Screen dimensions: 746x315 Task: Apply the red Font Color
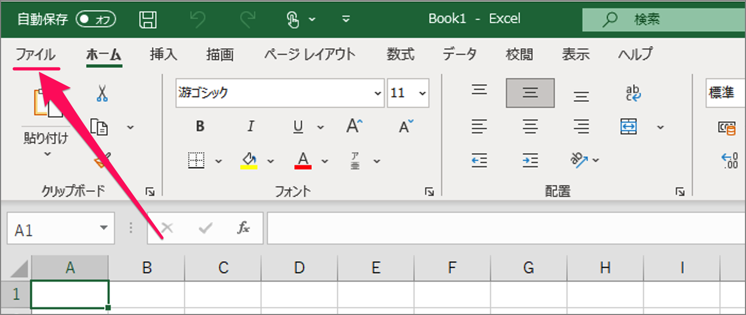point(303,160)
